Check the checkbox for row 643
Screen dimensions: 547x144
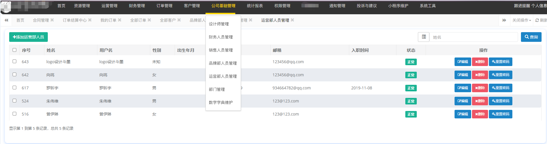(15, 61)
